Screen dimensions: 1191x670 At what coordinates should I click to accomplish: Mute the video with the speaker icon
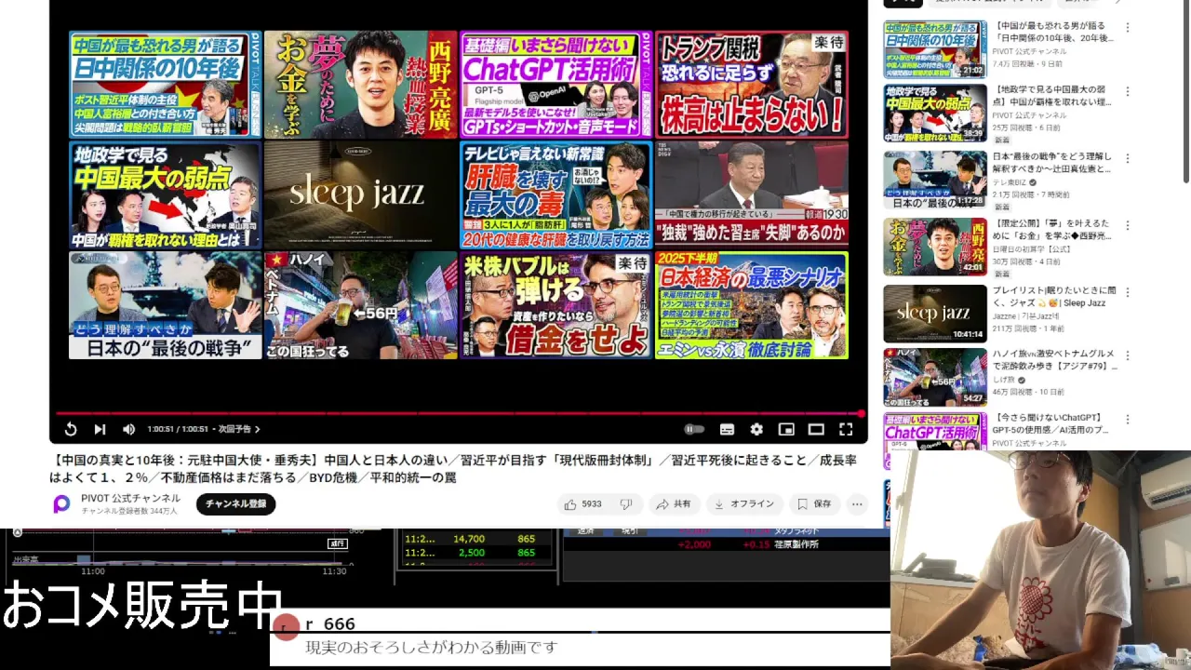pyautogui.click(x=128, y=429)
